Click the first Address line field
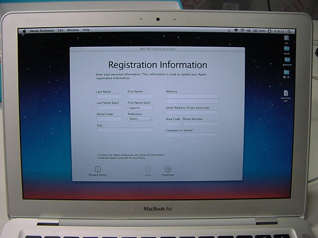318x238 pixels. [192, 96]
